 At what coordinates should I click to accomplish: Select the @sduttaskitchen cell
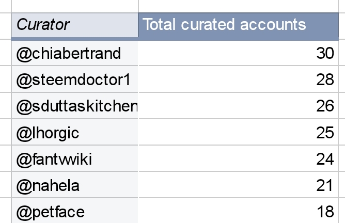pyautogui.click(x=74, y=106)
